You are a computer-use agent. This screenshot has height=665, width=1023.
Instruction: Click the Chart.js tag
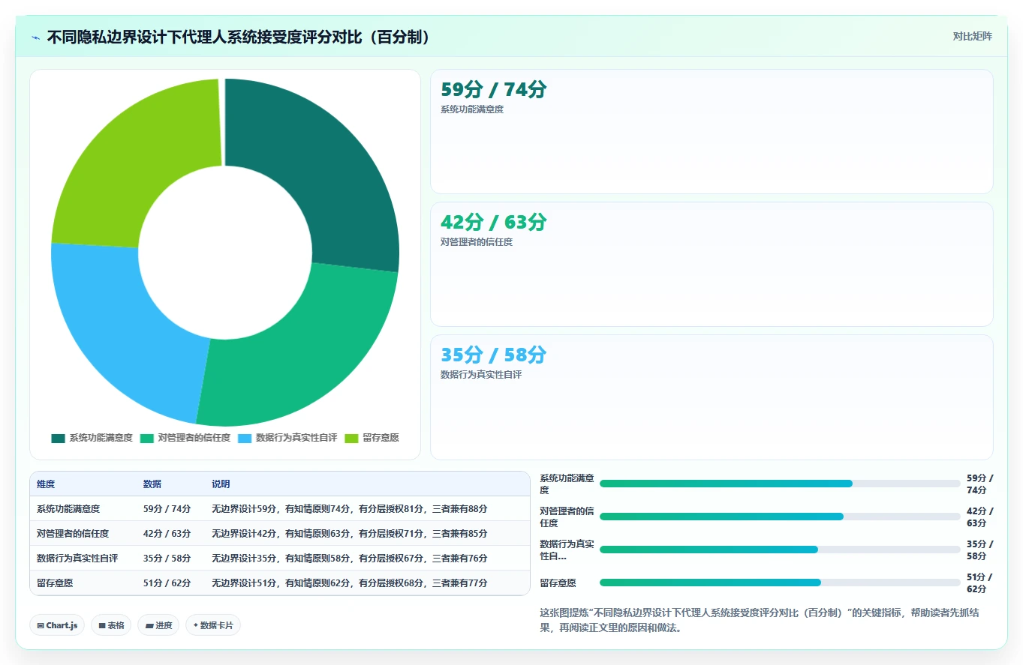[x=57, y=625]
